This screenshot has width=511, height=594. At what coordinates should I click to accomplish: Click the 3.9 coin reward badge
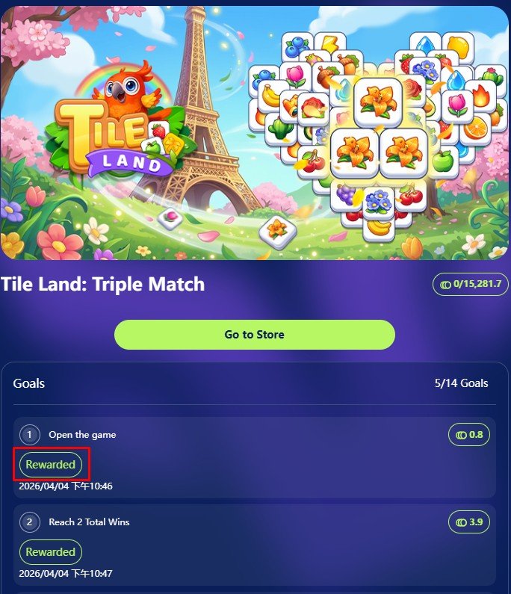[x=469, y=522]
